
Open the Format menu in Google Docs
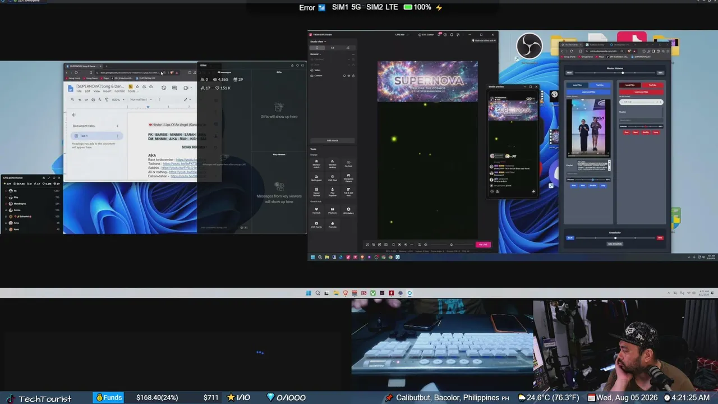[119, 91]
